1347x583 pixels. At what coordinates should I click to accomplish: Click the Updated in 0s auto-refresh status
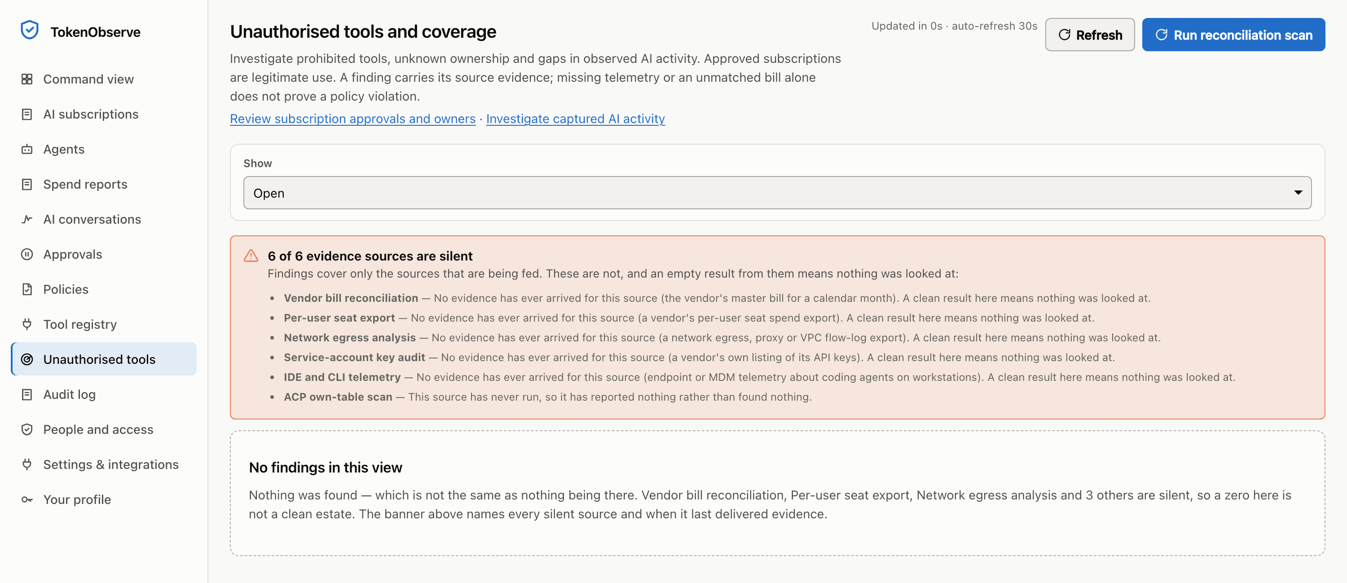pos(954,26)
